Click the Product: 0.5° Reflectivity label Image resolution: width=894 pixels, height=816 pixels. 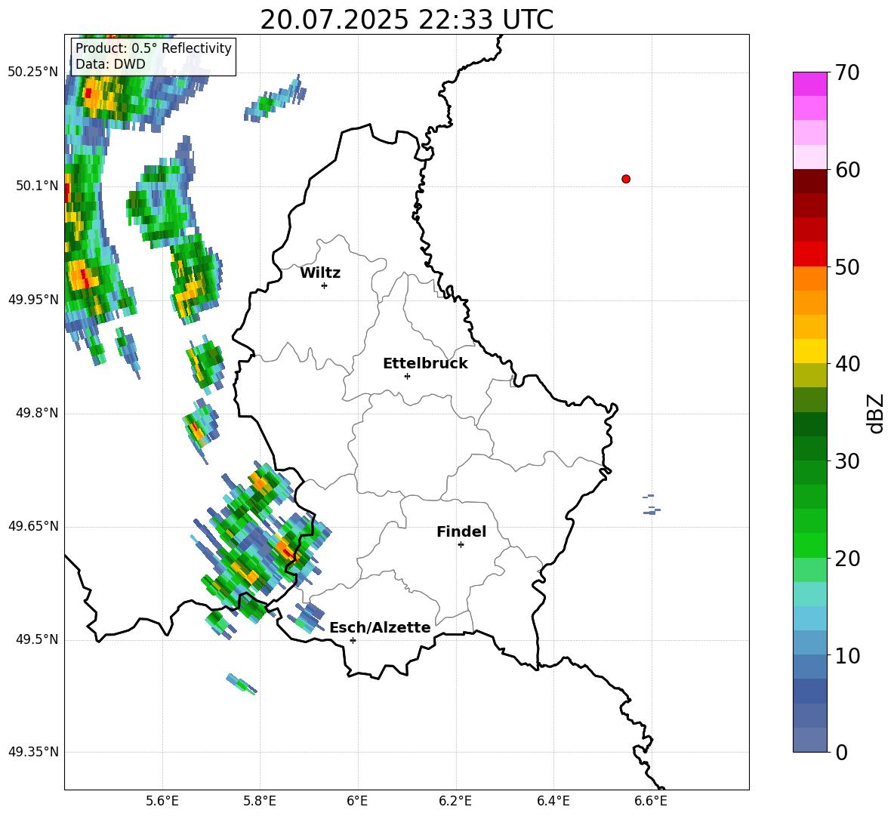153,48
